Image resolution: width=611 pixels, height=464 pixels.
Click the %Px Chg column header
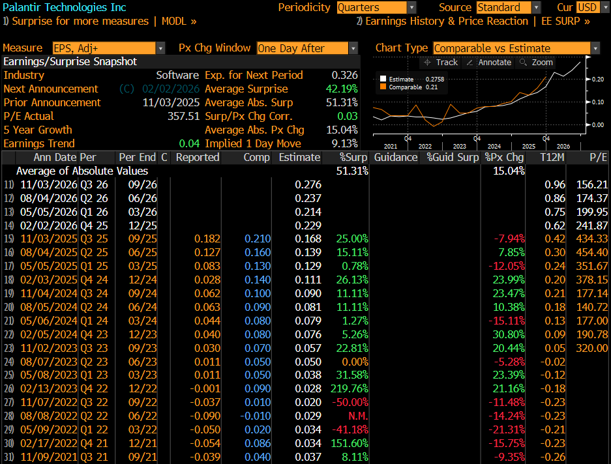point(504,157)
